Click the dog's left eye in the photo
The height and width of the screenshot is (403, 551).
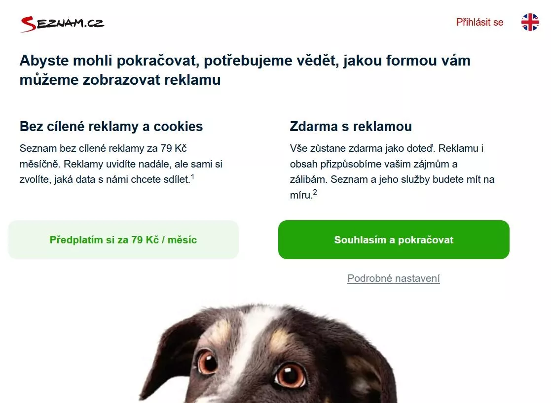(207, 362)
